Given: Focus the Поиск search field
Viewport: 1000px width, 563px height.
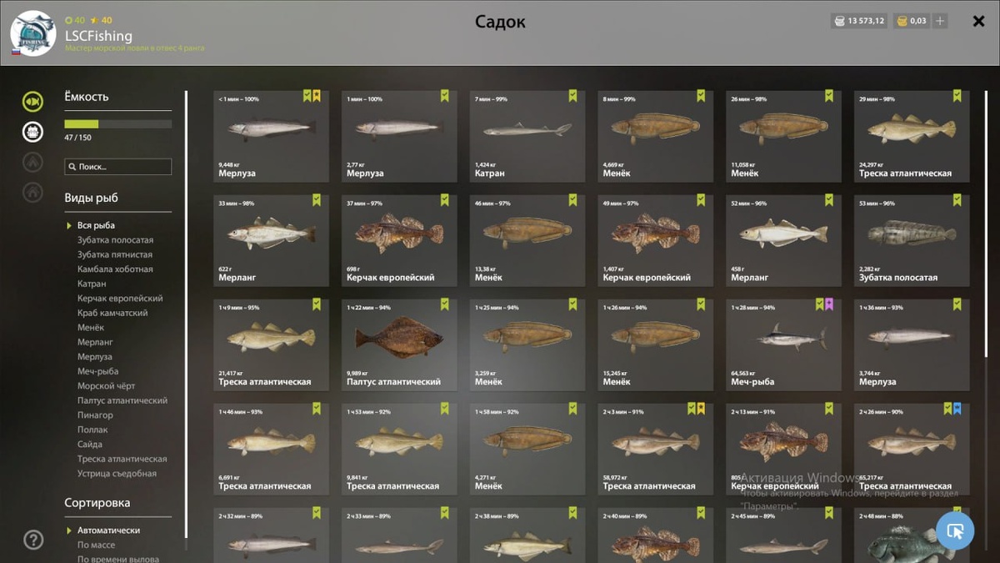Looking at the screenshot, I should pos(118,167).
